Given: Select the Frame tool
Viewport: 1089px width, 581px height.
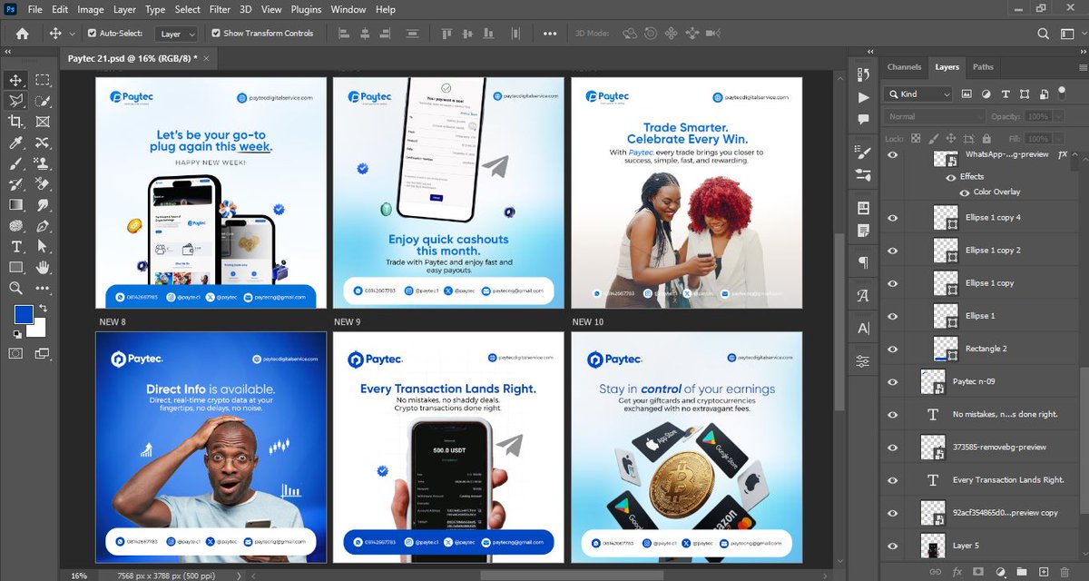Looking at the screenshot, I should pyautogui.click(x=43, y=122).
